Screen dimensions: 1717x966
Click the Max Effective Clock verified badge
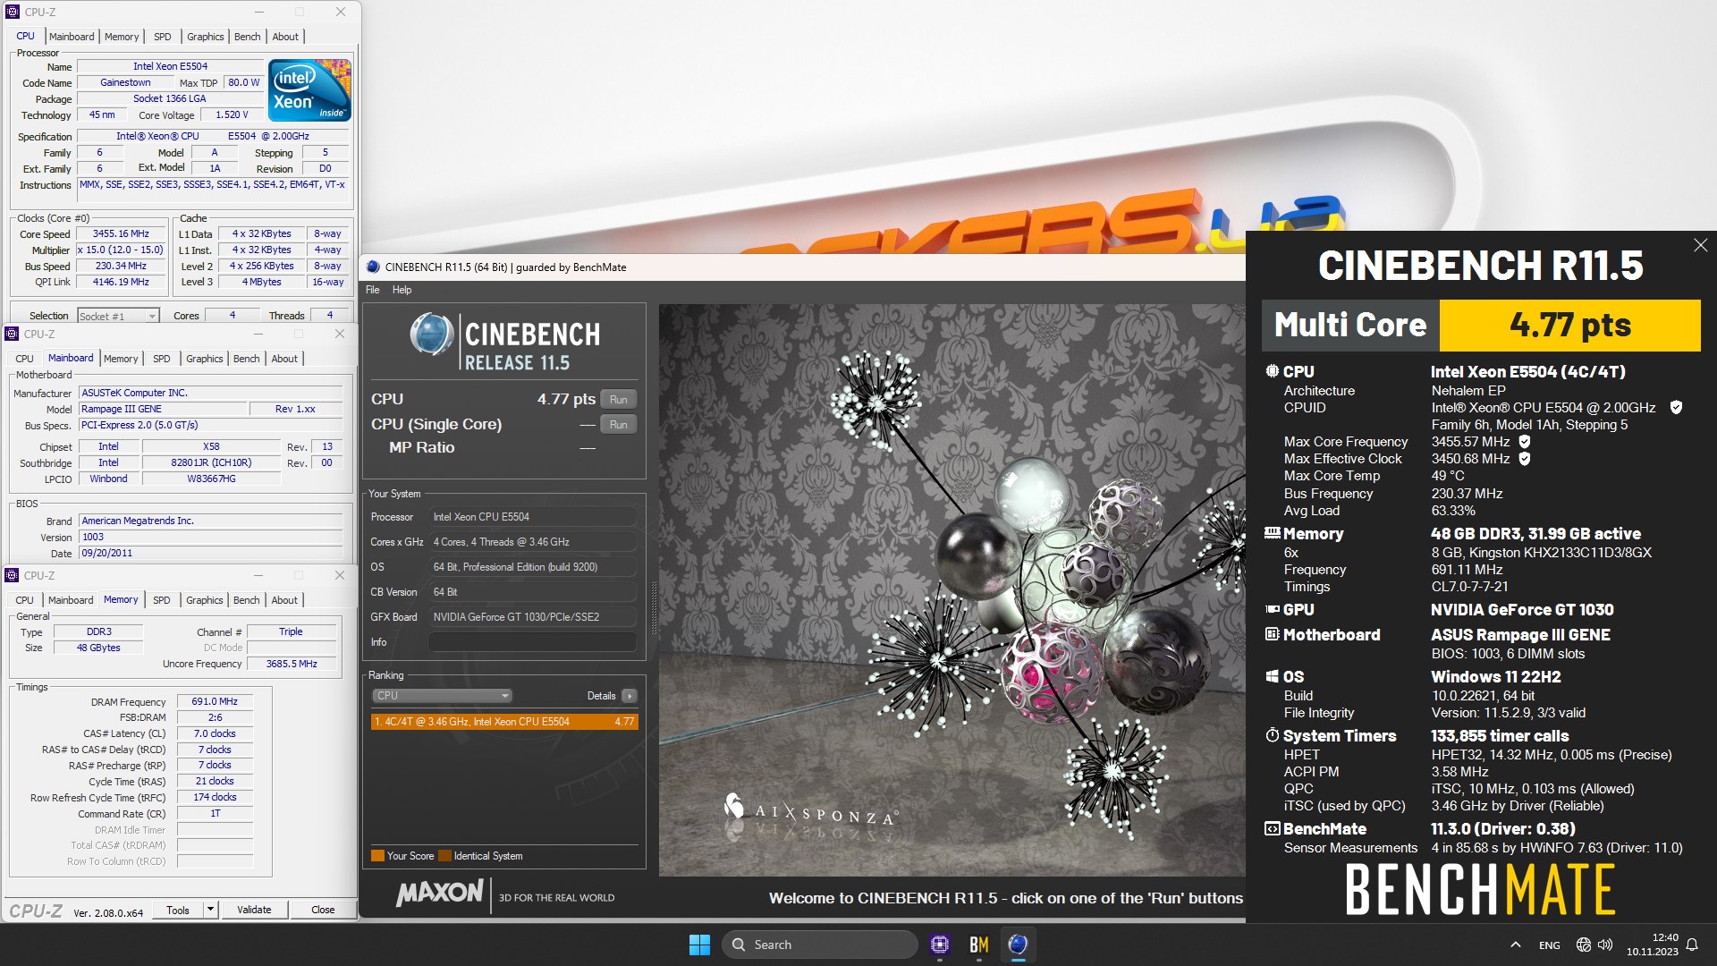1525,459
